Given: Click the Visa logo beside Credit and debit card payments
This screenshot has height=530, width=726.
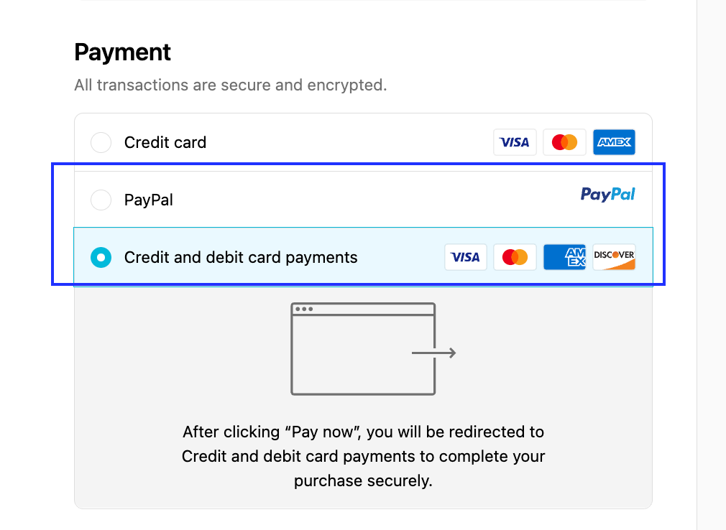Looking at the screenshot, I should coord(466,257).
